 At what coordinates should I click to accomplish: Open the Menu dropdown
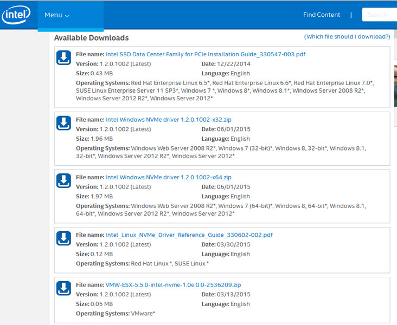57,15
